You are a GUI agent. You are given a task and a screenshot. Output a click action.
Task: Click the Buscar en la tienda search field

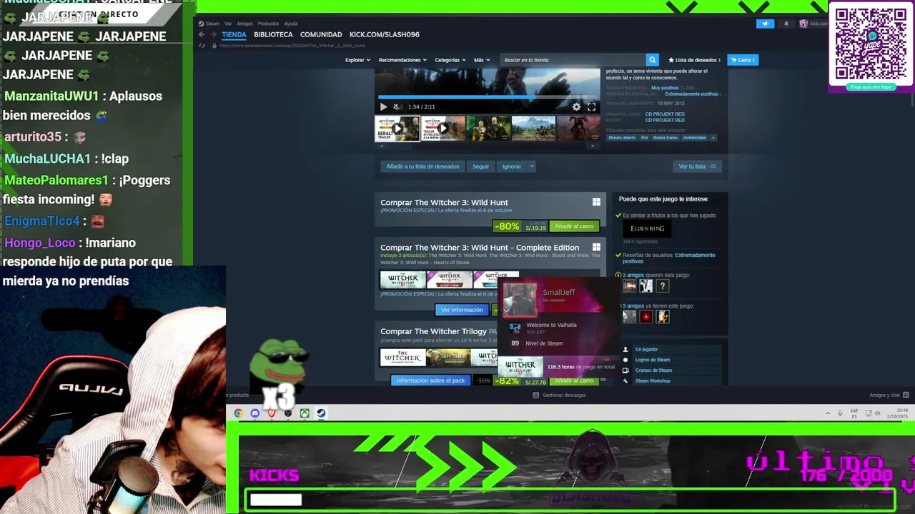tap(573, 60)
